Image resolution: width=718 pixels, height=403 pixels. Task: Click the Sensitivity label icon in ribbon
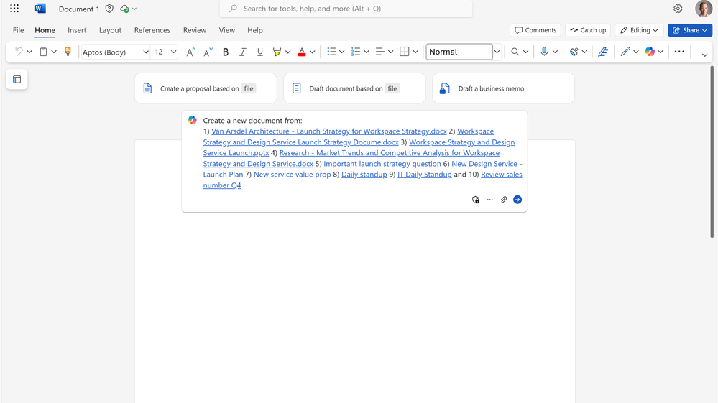[574, 52]
